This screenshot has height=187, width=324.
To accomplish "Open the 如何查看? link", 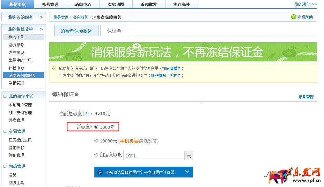I will (171, 68).
